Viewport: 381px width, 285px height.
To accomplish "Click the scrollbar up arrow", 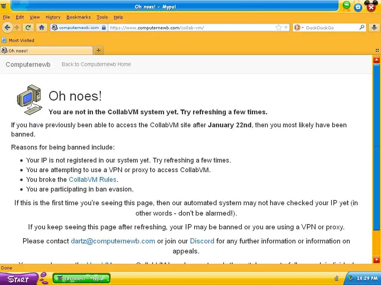I will click(377, 60).
